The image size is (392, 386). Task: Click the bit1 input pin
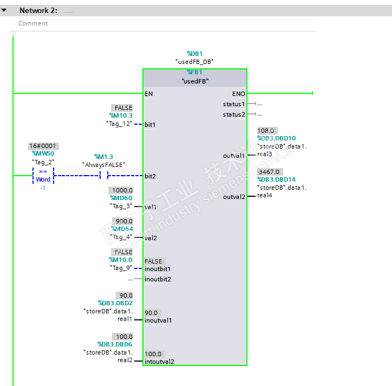click(150, 125)
